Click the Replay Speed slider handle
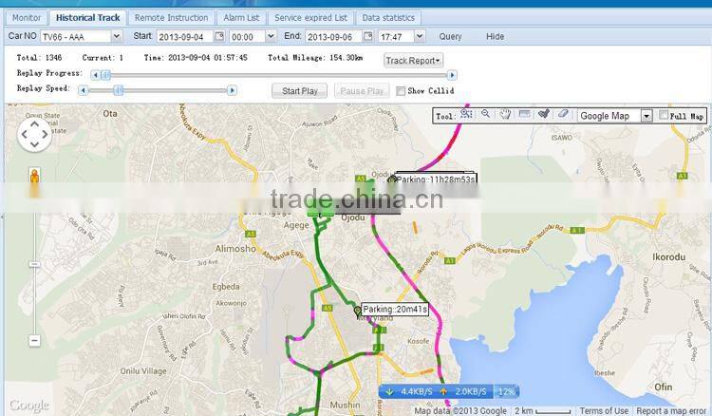 click(118, 90)
